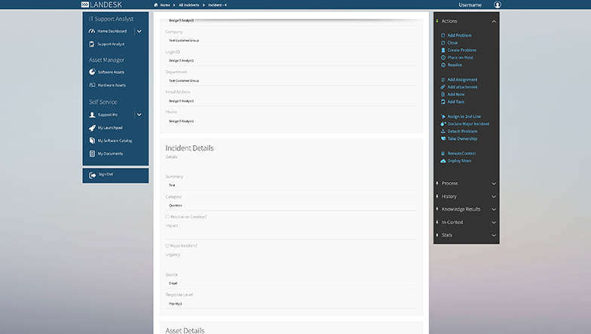Click the user profile avatar icon
The height and width of the screenshot is (334, 591).
(x=498, y=5)
